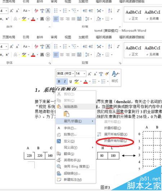Toggle Subscript in ribbon below tom4 title
The height and width of the screenshot is (191, 162).
point(1,55)
